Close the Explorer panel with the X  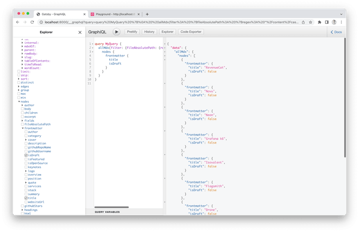point(79,32)
